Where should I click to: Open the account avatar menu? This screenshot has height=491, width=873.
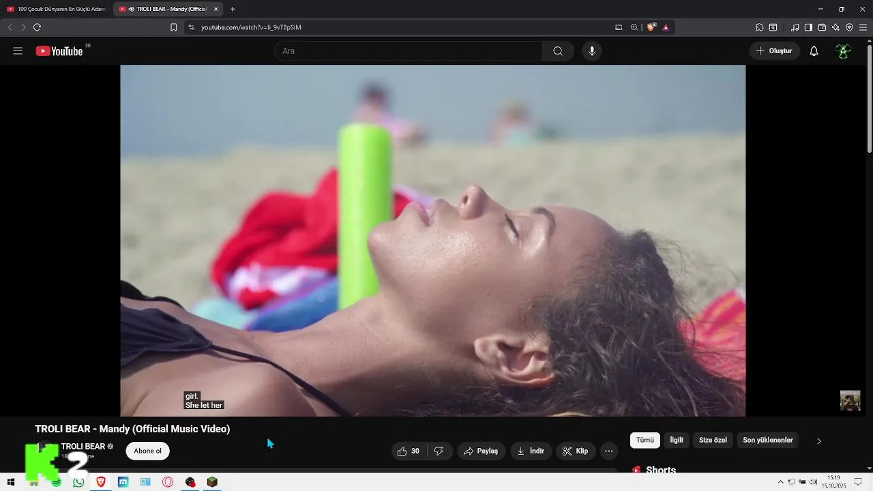[844, 51]
